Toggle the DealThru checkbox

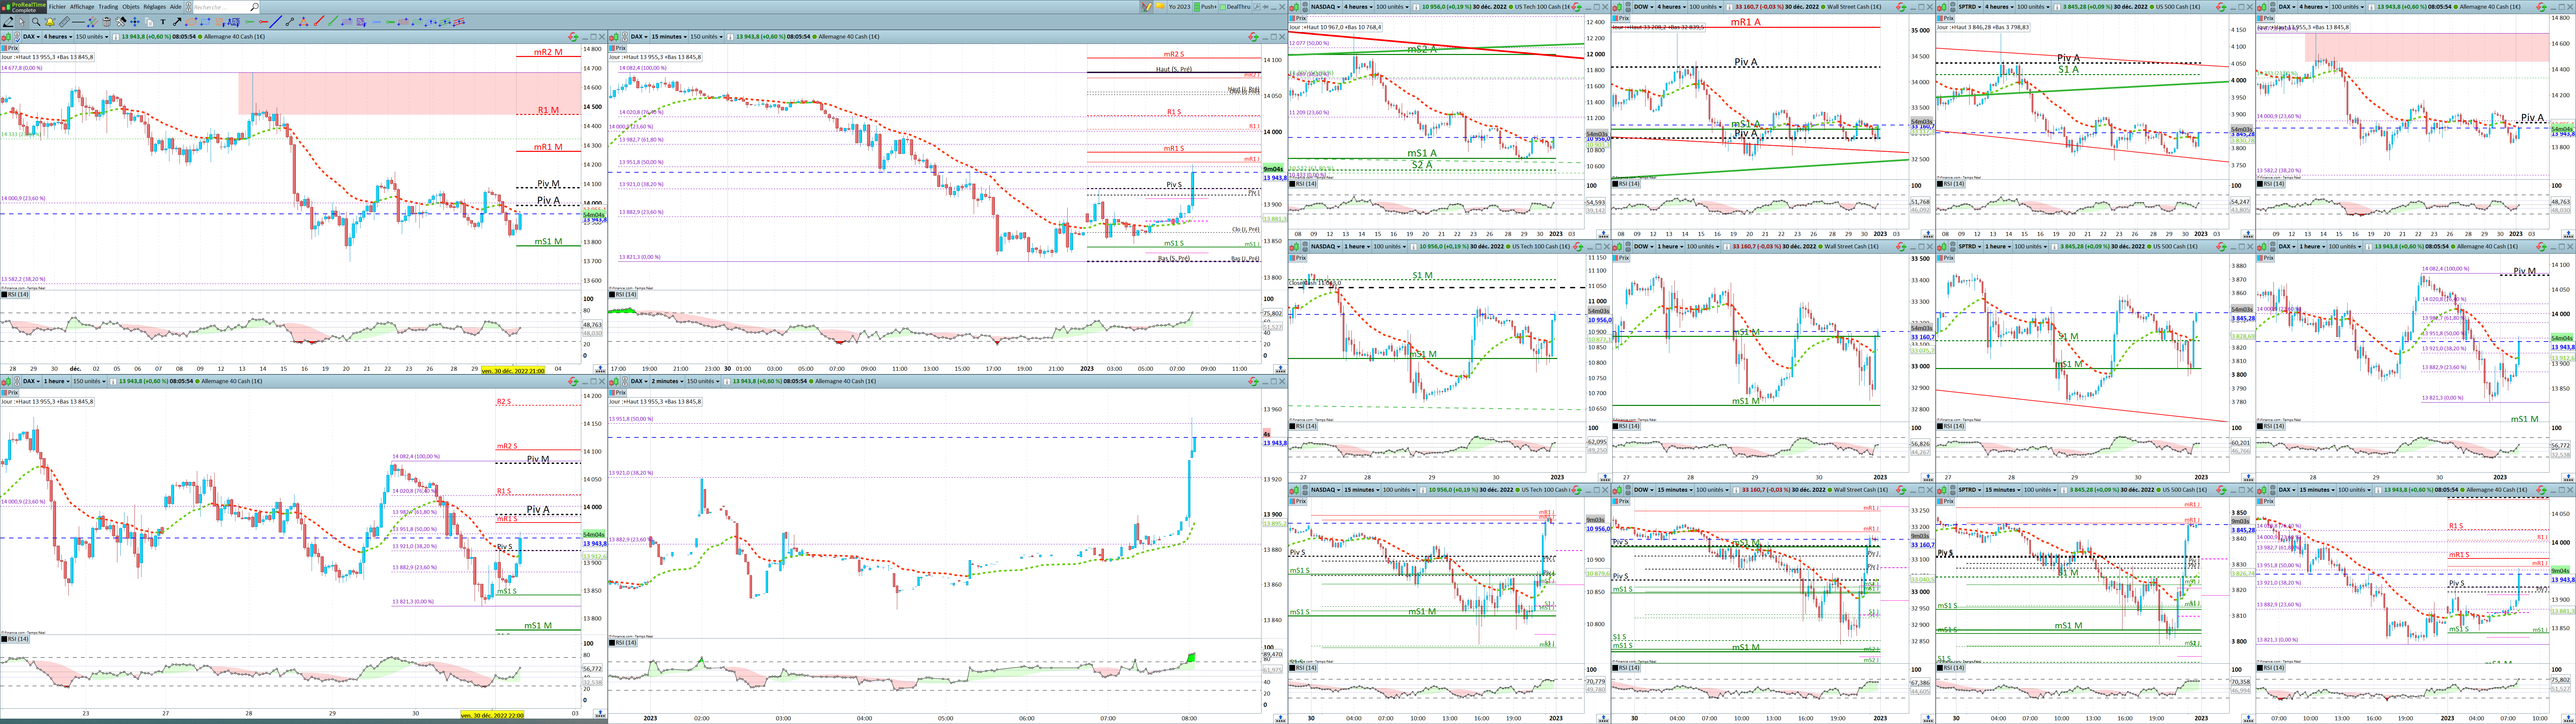pyautogui.click(x=1223, y=7)
